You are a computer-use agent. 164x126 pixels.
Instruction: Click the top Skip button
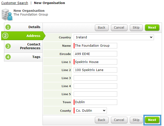(x=136, y=28)
